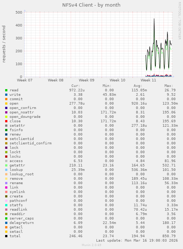Click the Week 09 axis label
The width and height of the screenshot is (183, 249).
click(x=87, y=80)
